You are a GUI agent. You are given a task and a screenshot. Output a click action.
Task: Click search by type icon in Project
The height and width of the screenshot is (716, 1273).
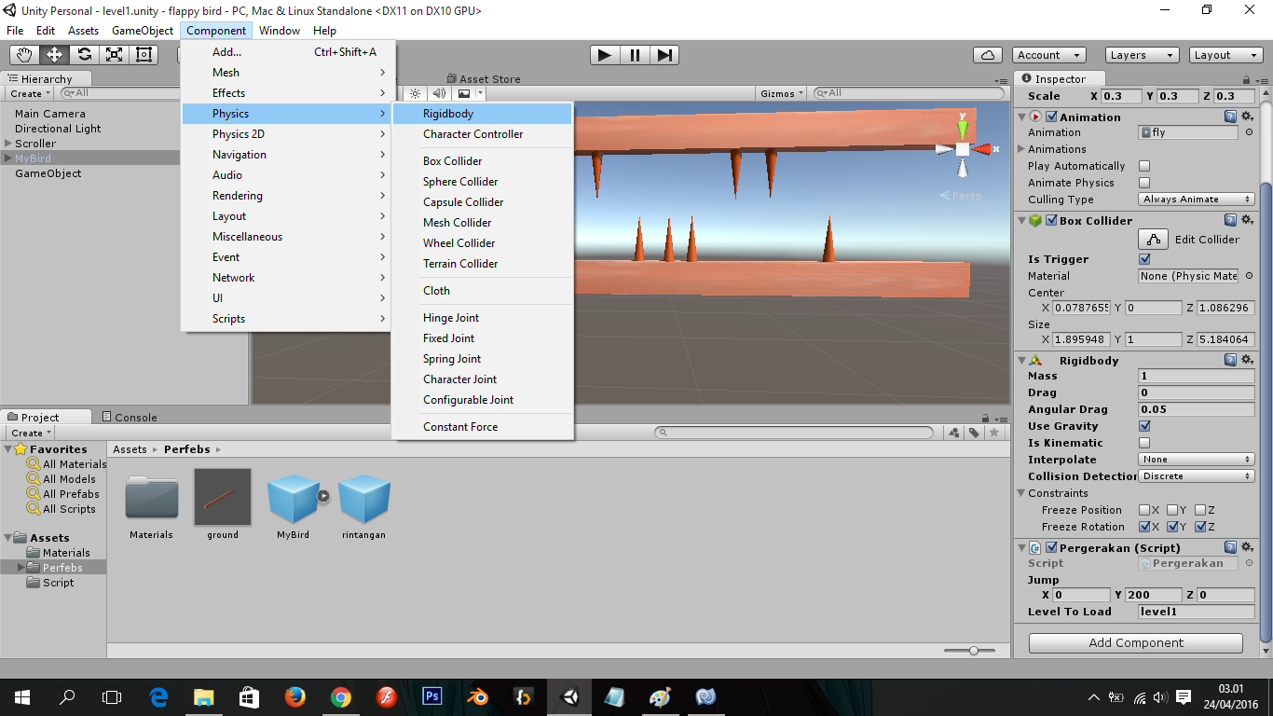coord(953,433)
